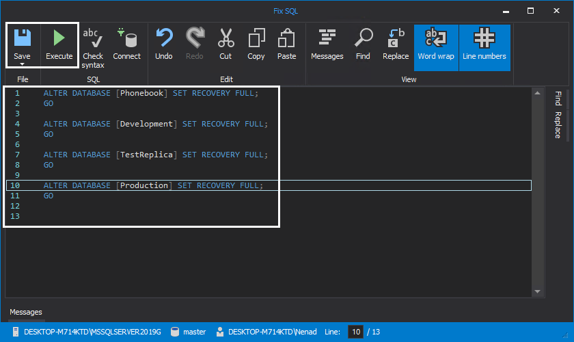
Task: Expand the Save dropdown arrow
Action: tap(22, 64)
